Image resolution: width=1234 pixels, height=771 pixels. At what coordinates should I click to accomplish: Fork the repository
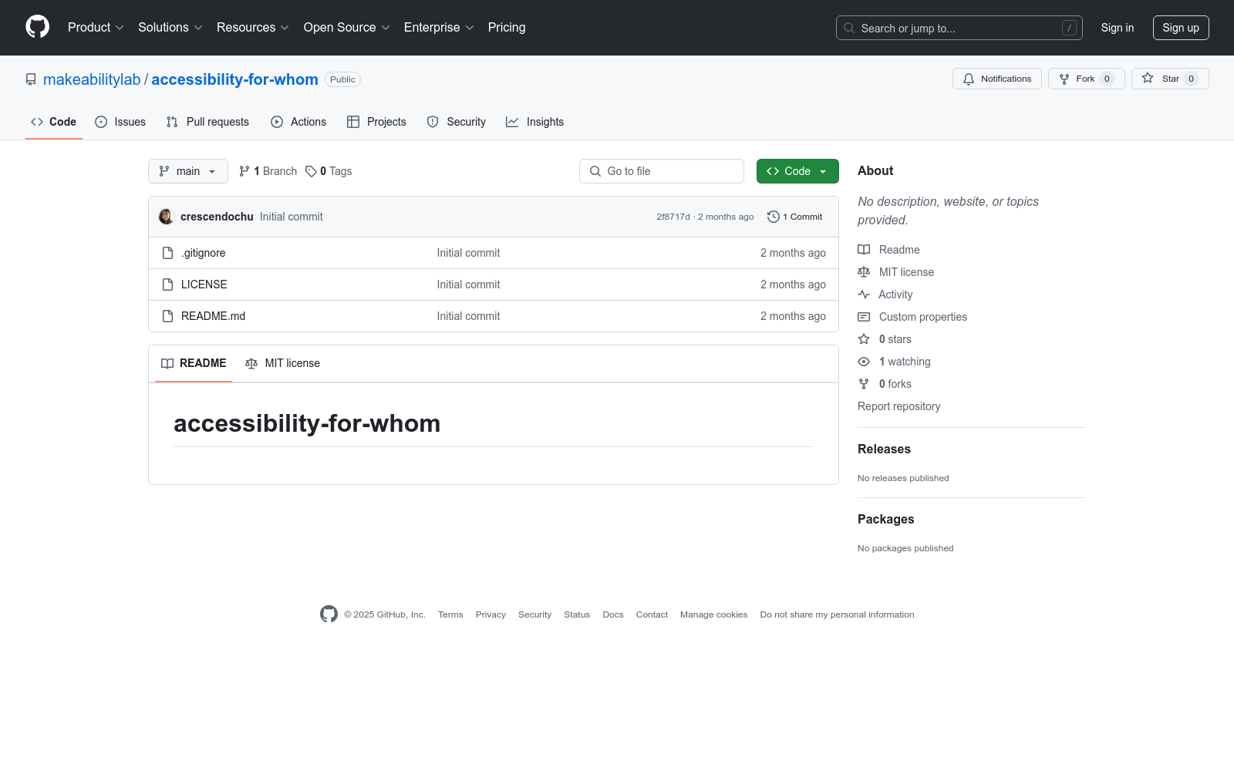tap(1085, 79)
